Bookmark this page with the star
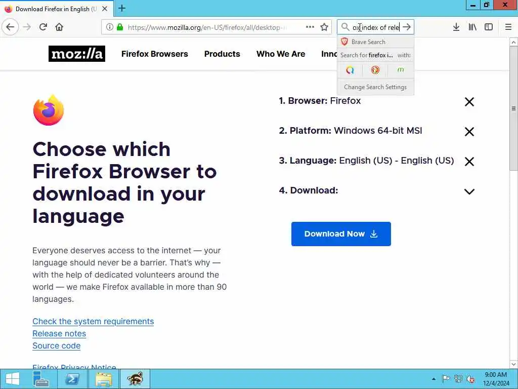 point(324,27)
